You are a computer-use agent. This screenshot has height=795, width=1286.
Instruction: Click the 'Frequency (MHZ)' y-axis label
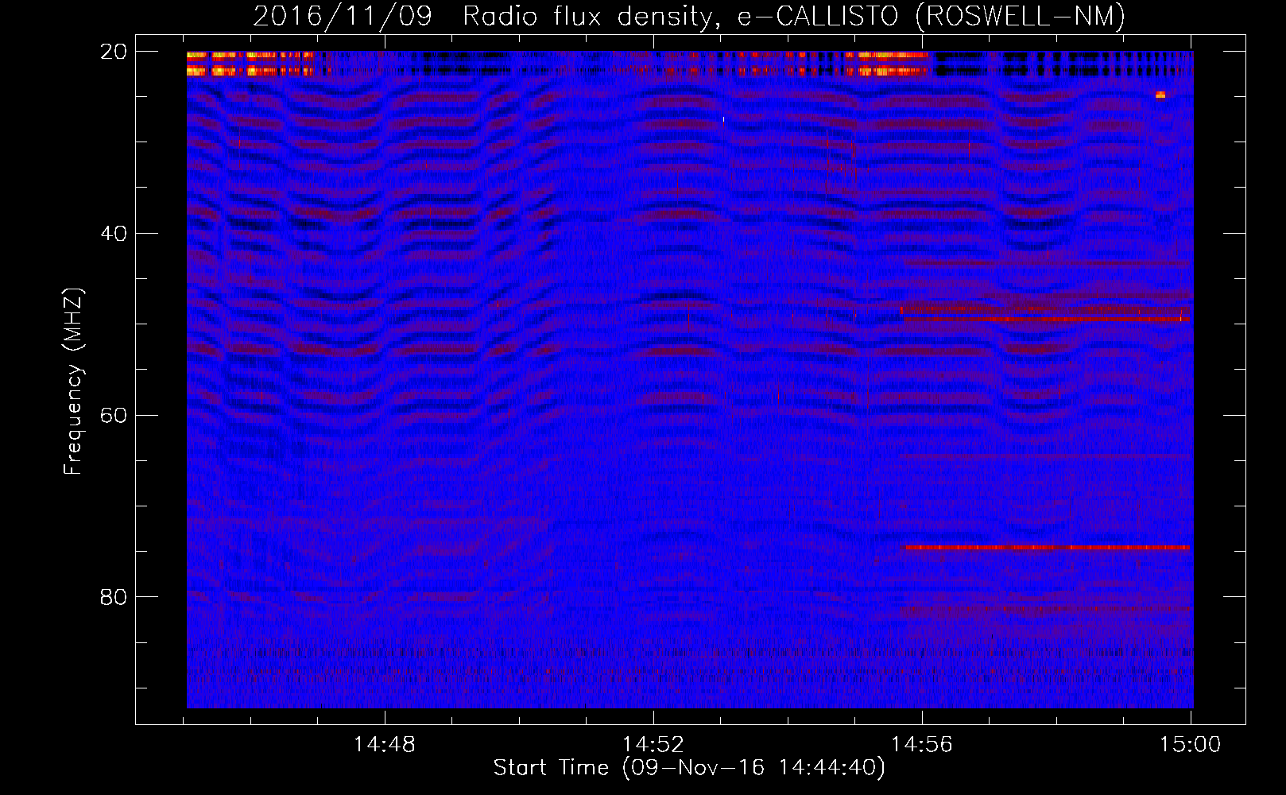[73, 382]
